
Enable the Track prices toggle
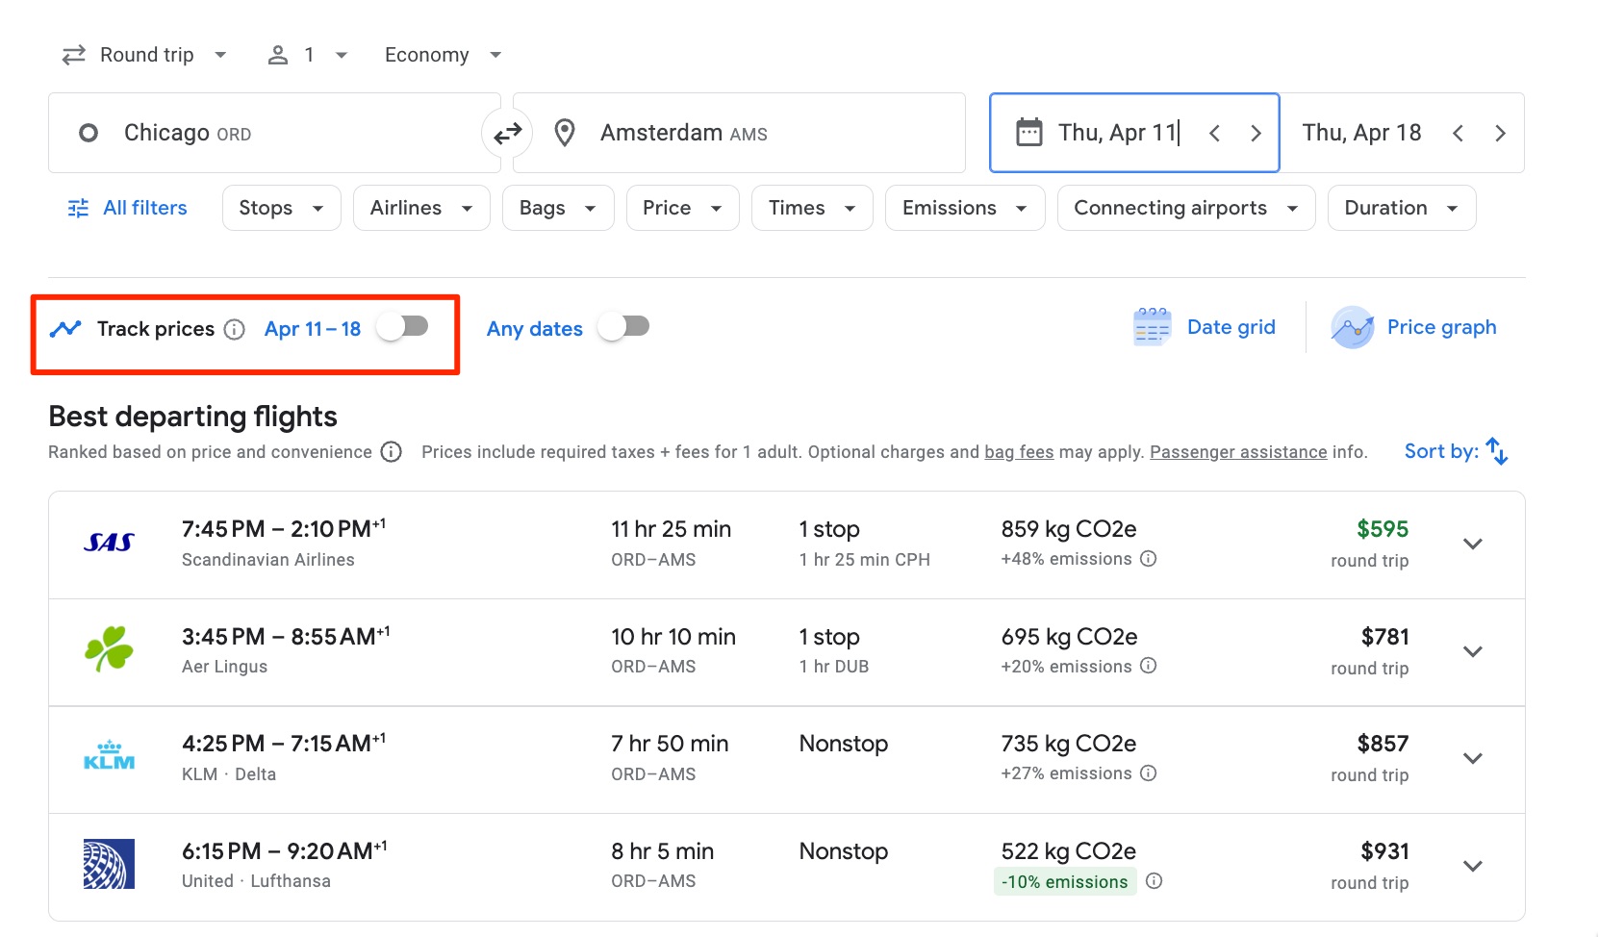coord(404,327)
